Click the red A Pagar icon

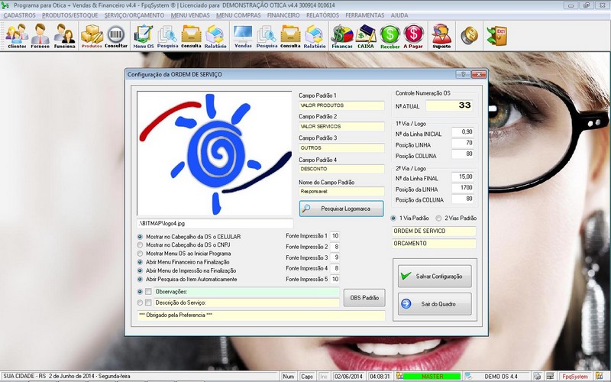413,35
